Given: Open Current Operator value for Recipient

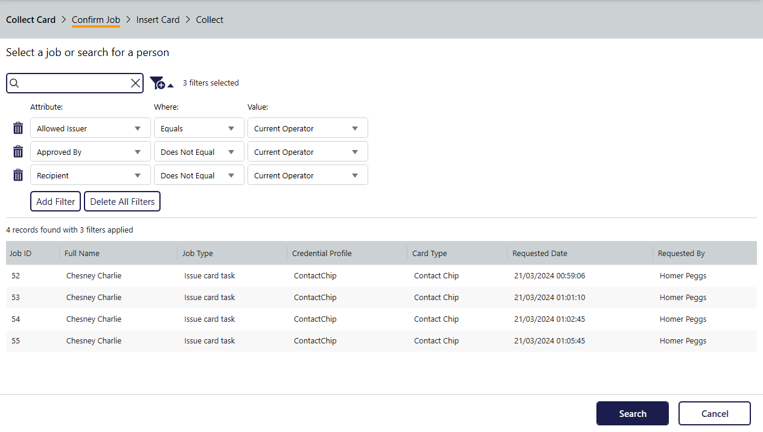Looking at the screenshot, I should (308, 175).
